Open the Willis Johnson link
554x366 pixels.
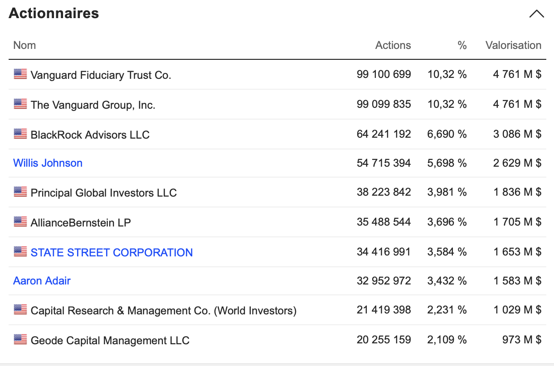48,163
